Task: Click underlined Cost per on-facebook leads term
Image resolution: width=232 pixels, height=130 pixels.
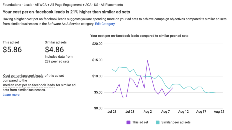Action: click(x=23, y=76)
